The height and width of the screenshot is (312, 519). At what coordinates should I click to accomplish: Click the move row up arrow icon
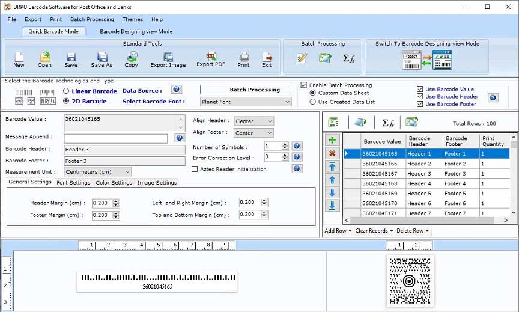[332, 180]
